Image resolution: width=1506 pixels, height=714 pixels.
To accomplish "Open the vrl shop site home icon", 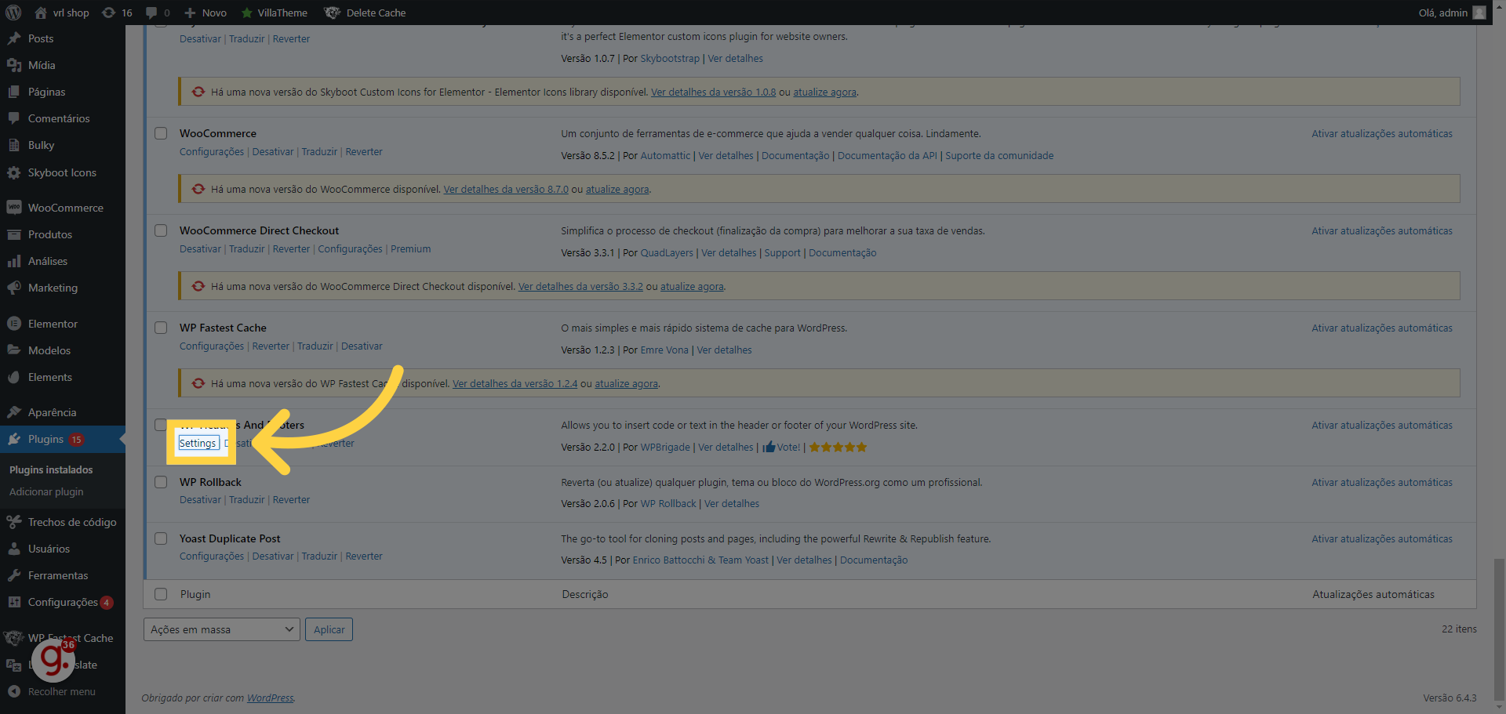I will click(41, 13).
